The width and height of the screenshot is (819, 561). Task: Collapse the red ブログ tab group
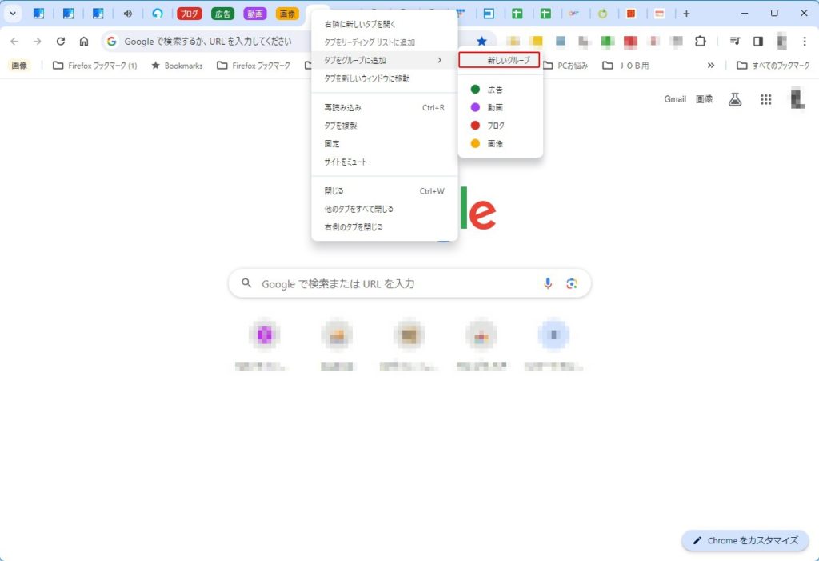click(x=189, y=14)
